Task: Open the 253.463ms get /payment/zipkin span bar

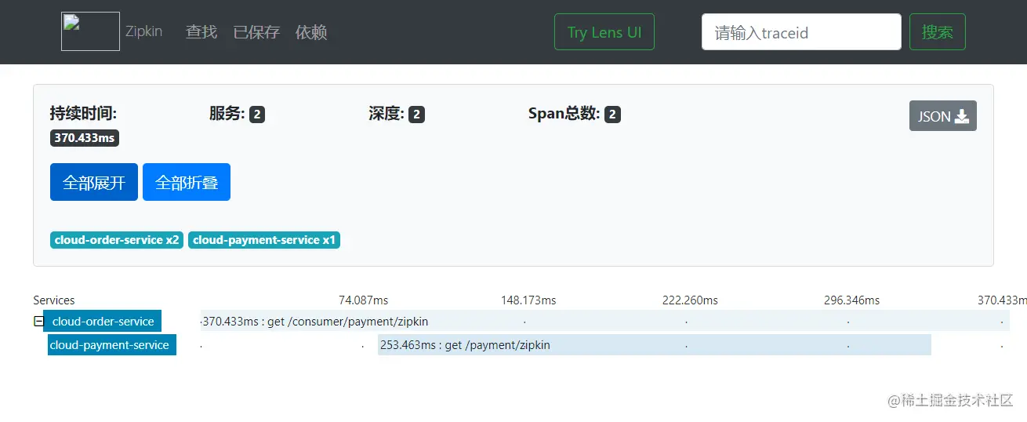Action: [x=655, y=344]
